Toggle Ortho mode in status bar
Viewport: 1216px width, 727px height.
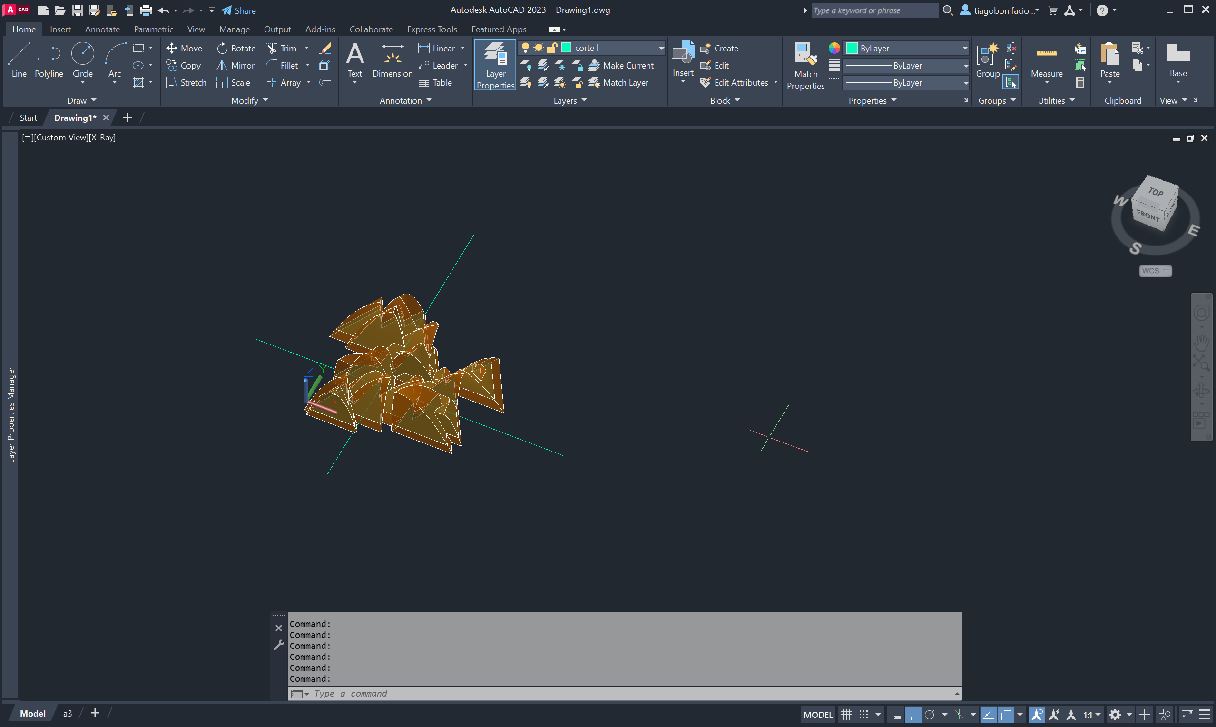[x=912, y=715]
